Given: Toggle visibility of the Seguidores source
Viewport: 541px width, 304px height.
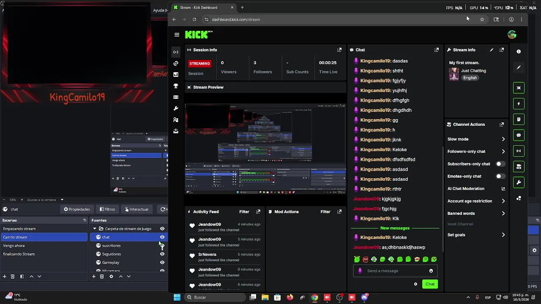Looking at the screenshot, I should (x=162, y=254).
